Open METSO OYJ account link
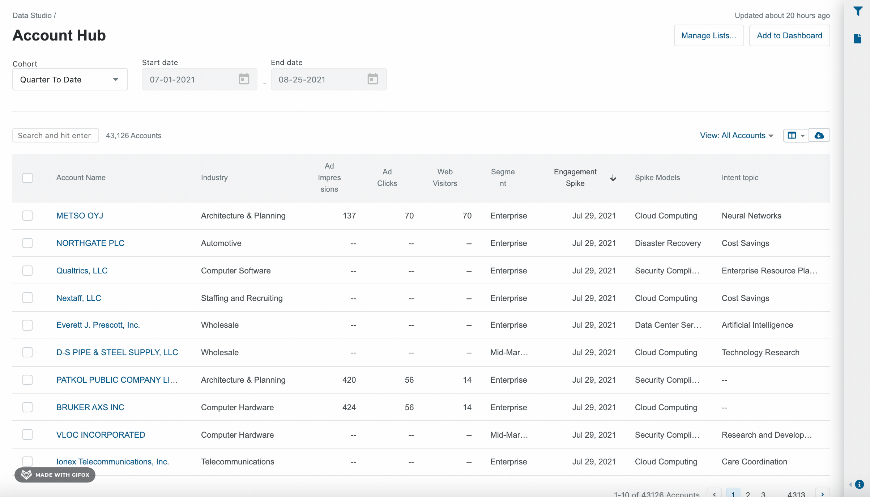The height and width of the screenshot is (497, 870). point(80,216)
